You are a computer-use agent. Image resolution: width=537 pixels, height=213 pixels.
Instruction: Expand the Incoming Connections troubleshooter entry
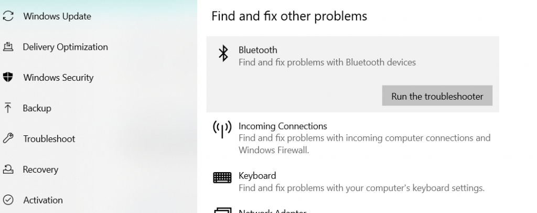coord(283,126)
